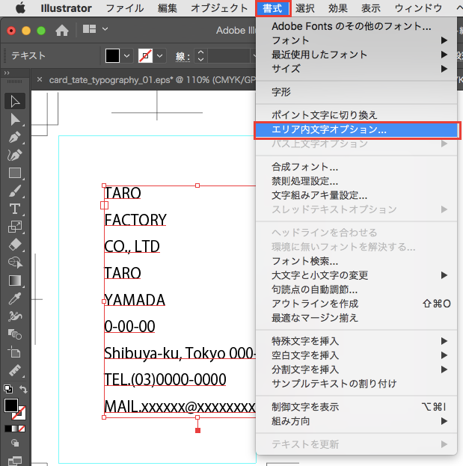Select the Direct Selection tool
463x466 pixels.
coord(15,119)
